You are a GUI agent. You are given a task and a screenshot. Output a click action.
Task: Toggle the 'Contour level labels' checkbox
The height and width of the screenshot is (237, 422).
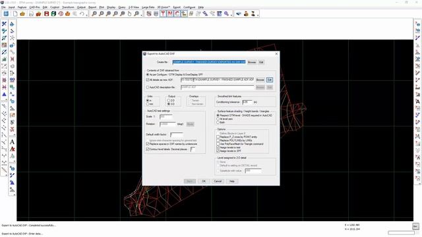148,149
